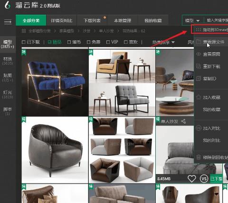Viewport: 228px width, 203px height.
Task: Go to 单人沙发 in the breadcrumb
Action: click(x=106, y=31)
